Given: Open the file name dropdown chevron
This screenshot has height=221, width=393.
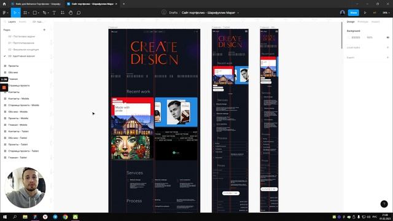Looking at the screenshot, I should coord(238,12).
